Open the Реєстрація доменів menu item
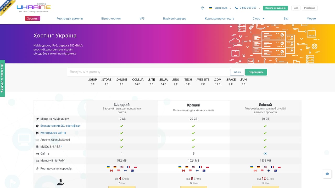This screenshot has width=335, height=188. click(x=70, y=18)
